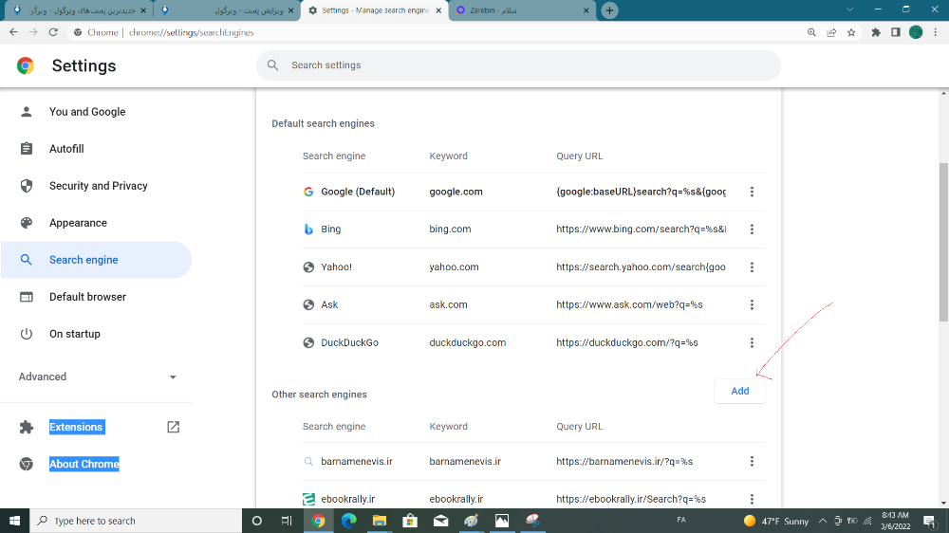Open Microsoft Store from the taskbar

[x=410, y=521]
